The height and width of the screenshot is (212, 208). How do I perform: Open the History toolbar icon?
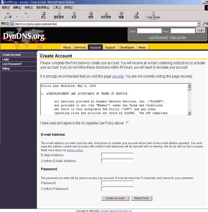click(x=136, y=15)
